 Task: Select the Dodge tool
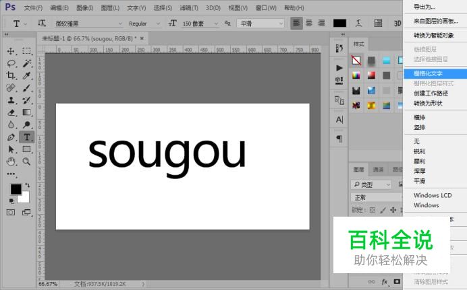point(27,124)
